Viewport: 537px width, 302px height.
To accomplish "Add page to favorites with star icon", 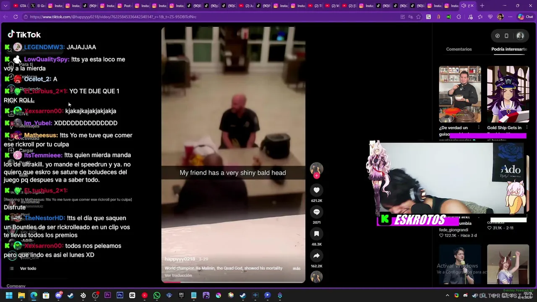I will [x=418, y=17].
